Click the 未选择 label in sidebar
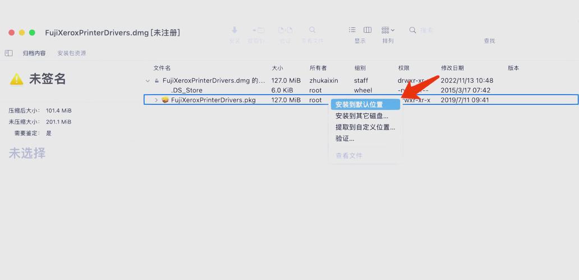Screen dimensions: 579x280 coord(27,153)
